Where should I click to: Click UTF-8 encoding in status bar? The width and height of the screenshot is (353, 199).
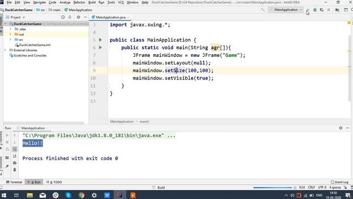click(322, 187)
